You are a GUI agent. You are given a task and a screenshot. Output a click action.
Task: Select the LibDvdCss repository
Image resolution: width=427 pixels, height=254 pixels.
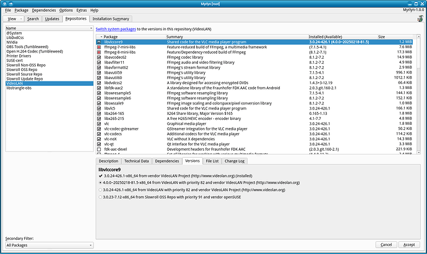[50, 38]
